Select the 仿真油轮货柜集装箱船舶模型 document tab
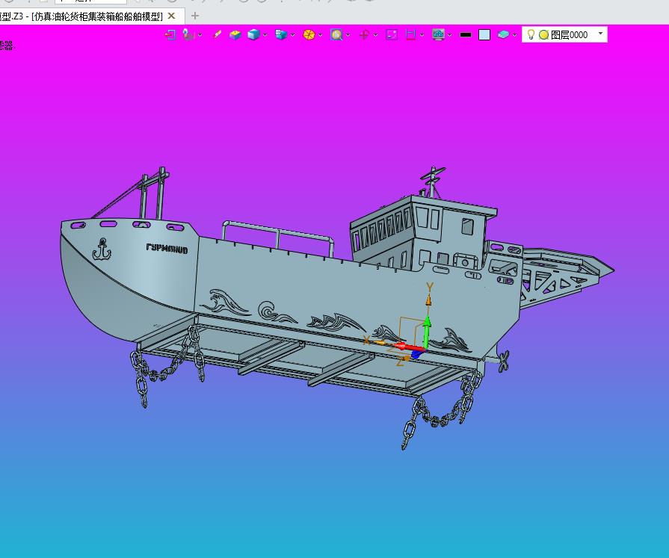Screen dimensions: 669x558 [x=82, y=16]
